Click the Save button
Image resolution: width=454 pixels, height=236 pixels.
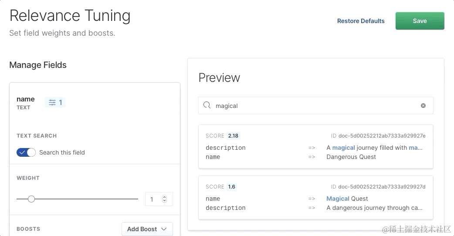coord(420,21)
